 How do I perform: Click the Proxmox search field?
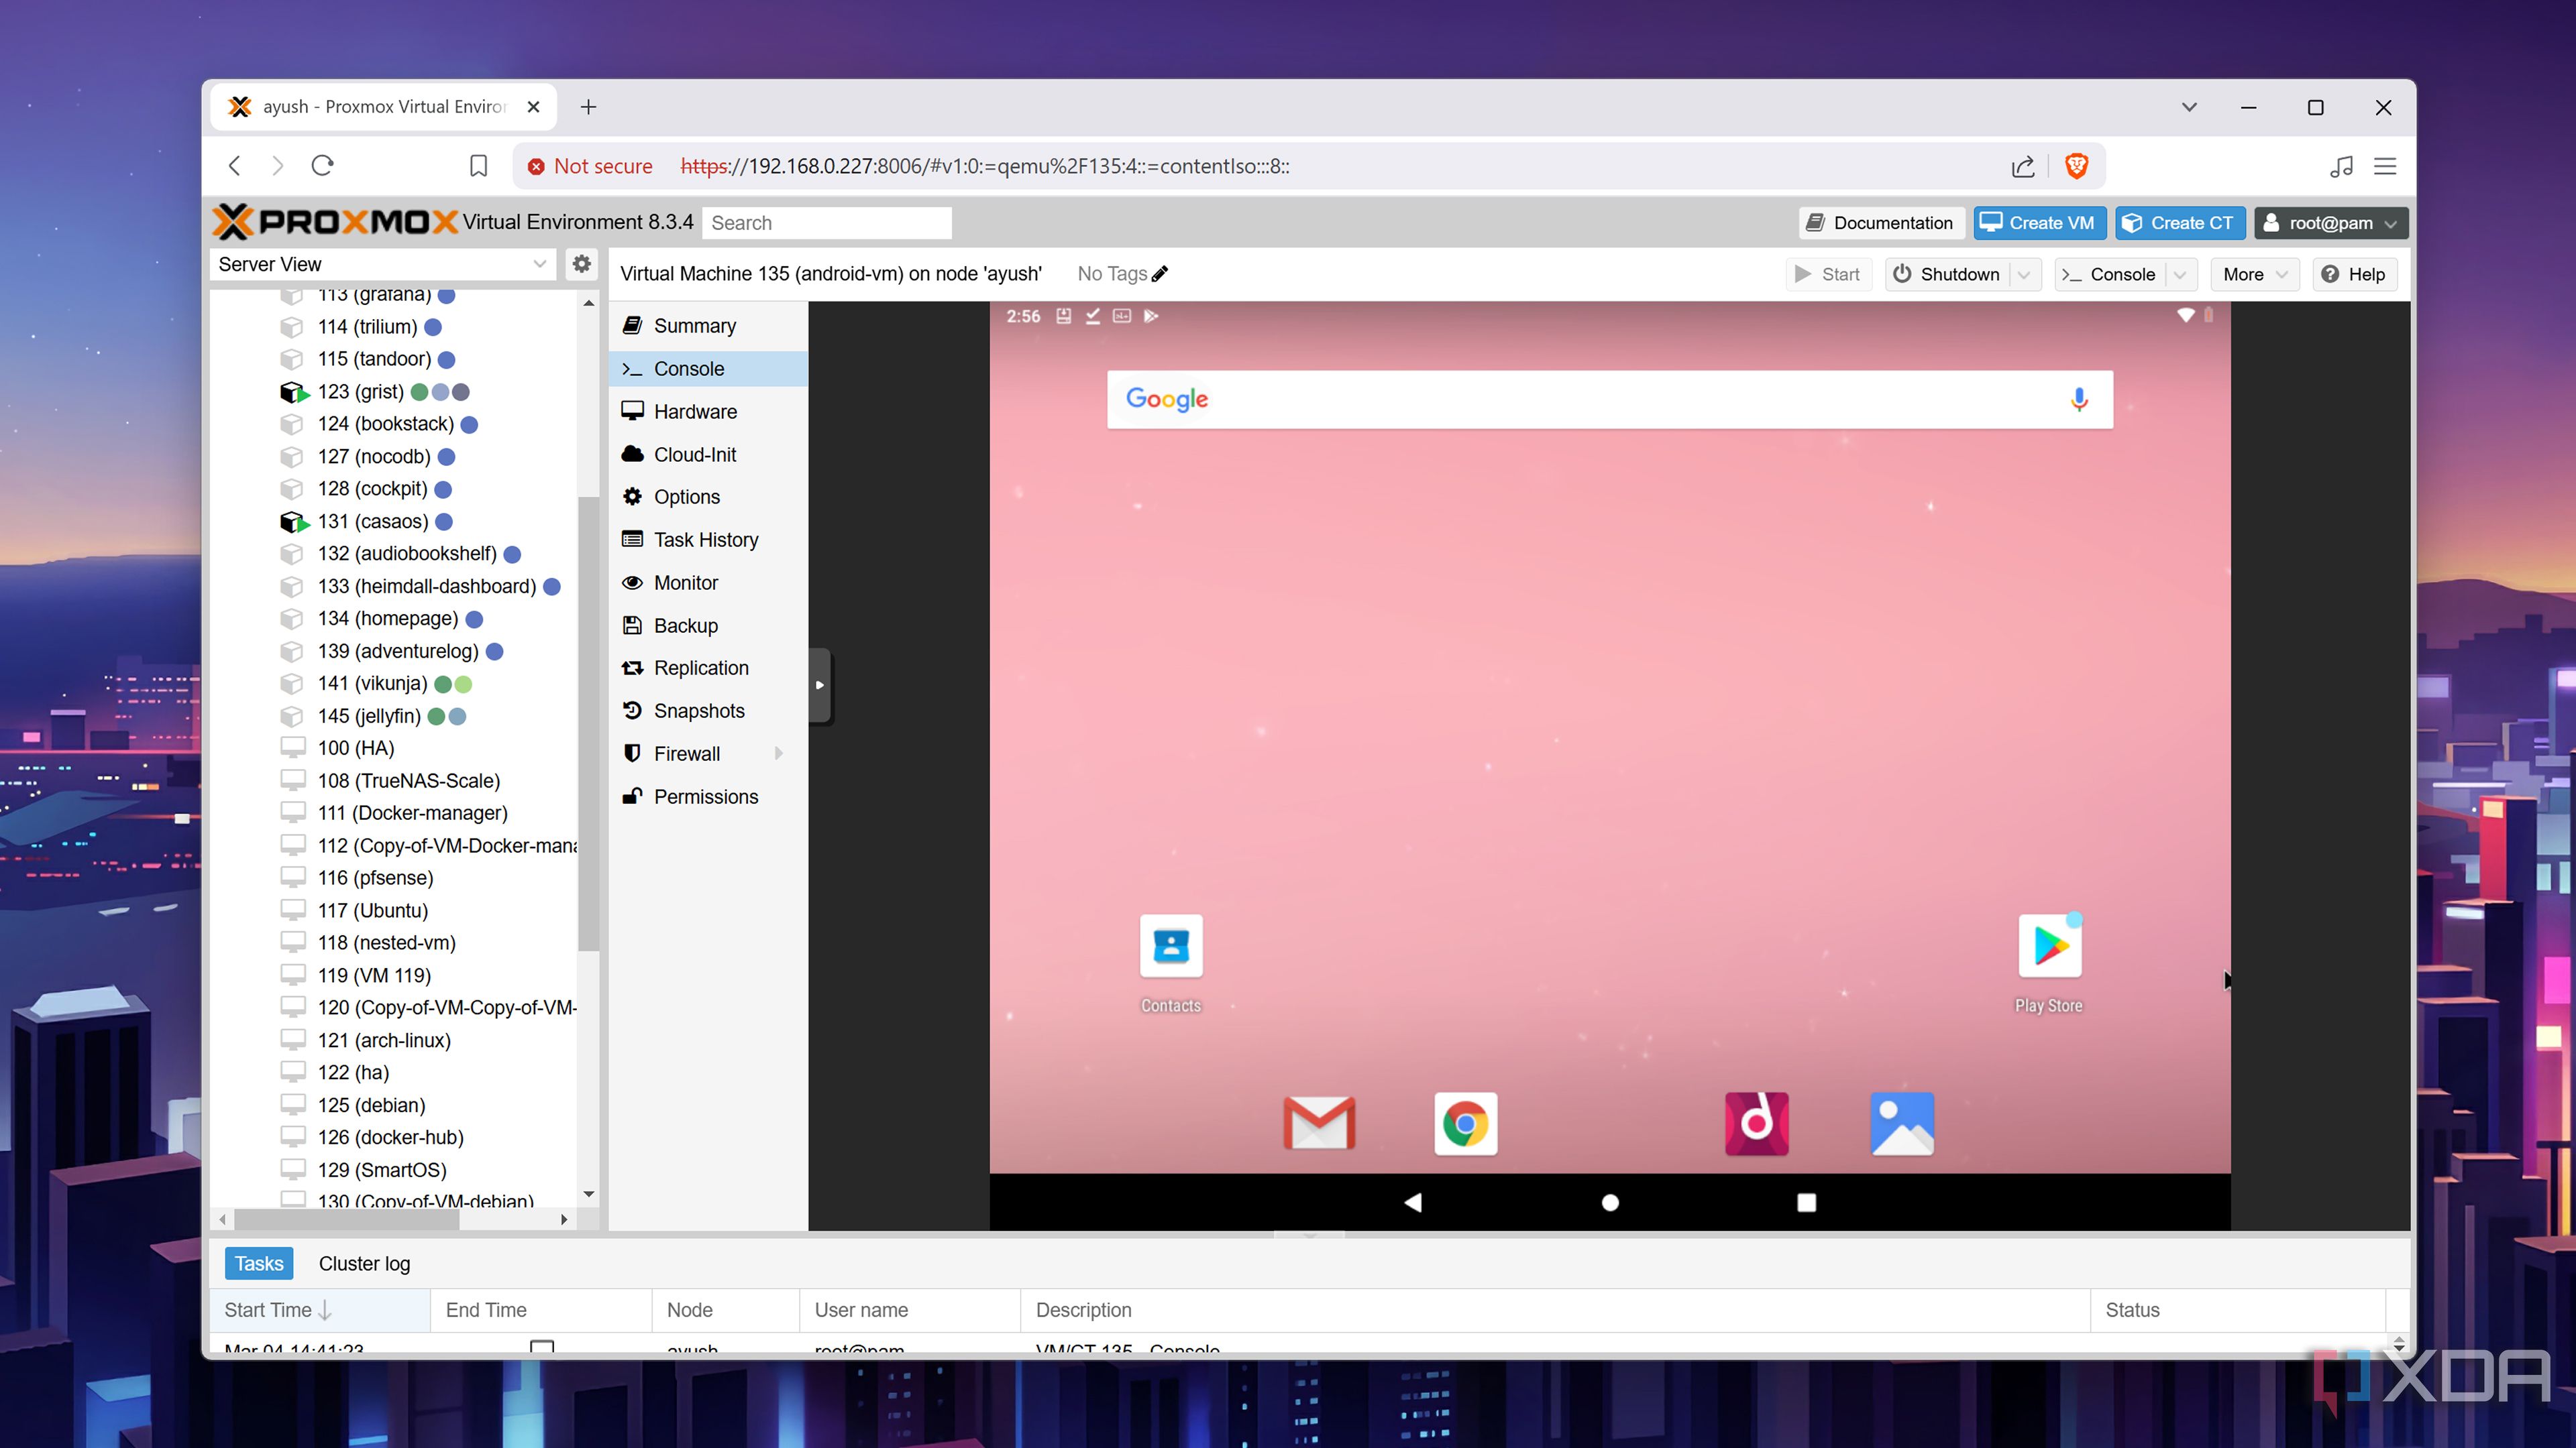827,223
